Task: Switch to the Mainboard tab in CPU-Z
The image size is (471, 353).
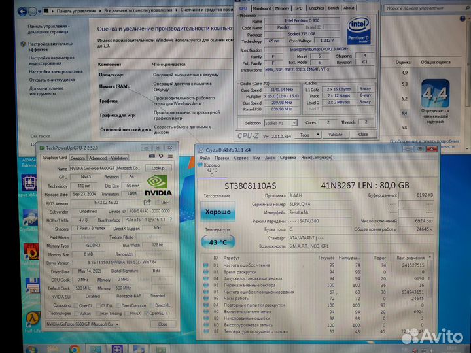Action: pos(262,8)
